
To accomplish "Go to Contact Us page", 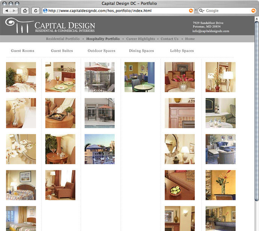I will click(x=169, y=39).
